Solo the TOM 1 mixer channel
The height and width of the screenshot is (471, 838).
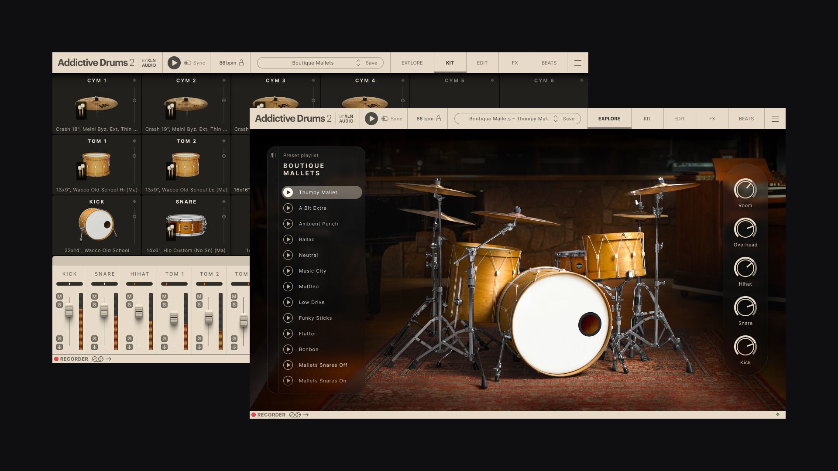pos(164,304)
